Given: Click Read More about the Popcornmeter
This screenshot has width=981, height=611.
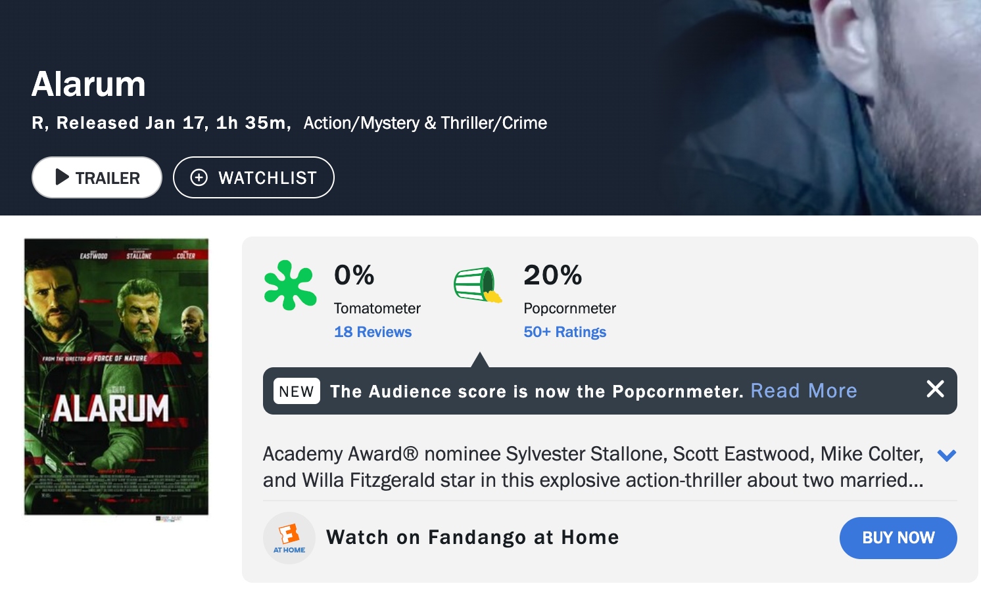Looking at the screenshot, I should click(x=803, y=391).
